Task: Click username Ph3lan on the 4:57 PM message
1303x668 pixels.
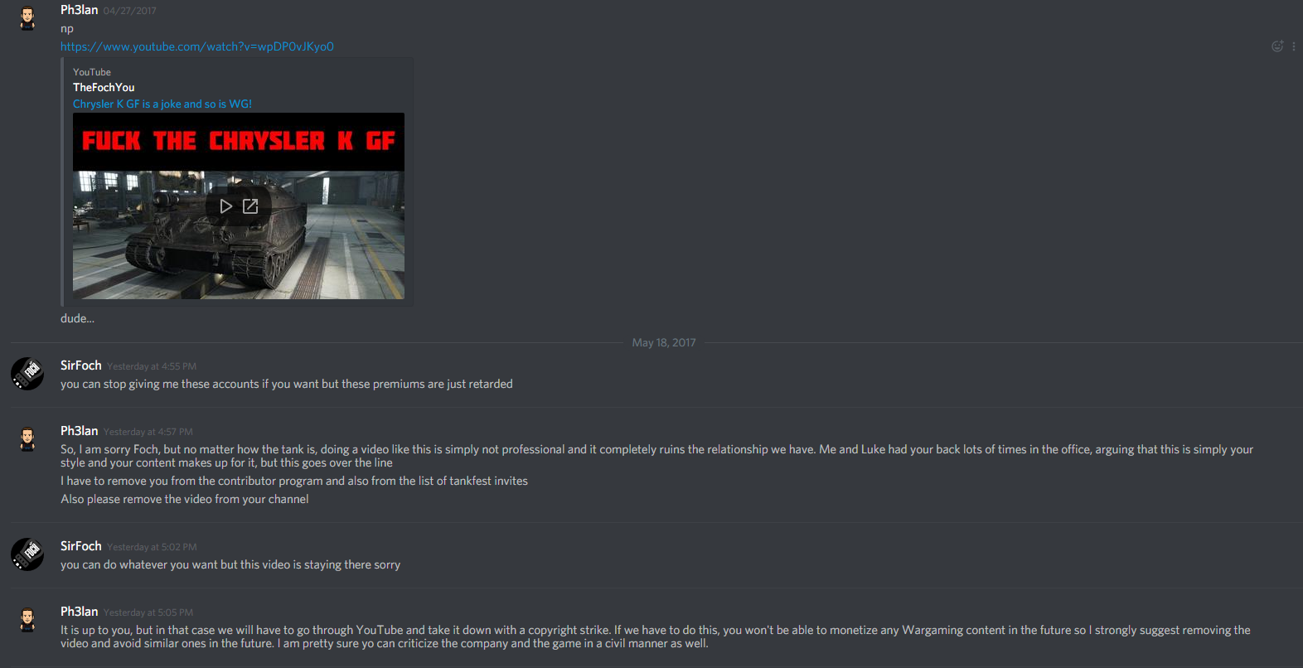Action: [80, 431]
